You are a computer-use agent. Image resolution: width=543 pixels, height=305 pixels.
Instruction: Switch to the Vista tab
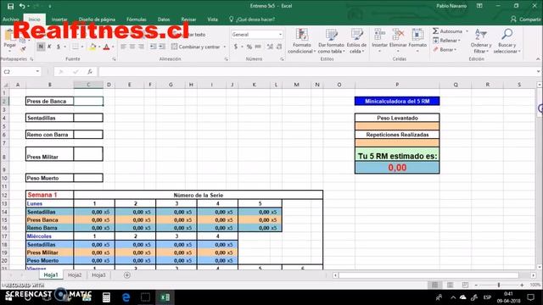[x=212, y=19]
